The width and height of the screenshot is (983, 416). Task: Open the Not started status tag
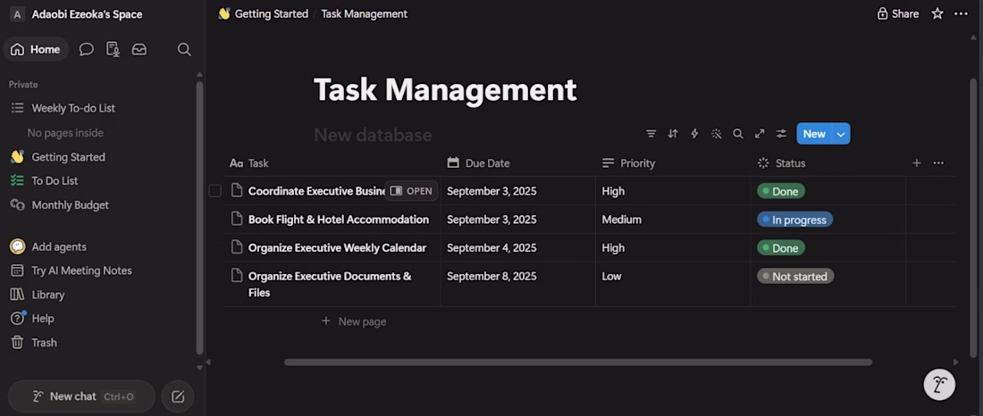coord(795,276)
